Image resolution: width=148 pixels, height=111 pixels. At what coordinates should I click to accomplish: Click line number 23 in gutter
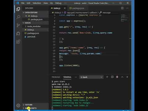point(54,65)
